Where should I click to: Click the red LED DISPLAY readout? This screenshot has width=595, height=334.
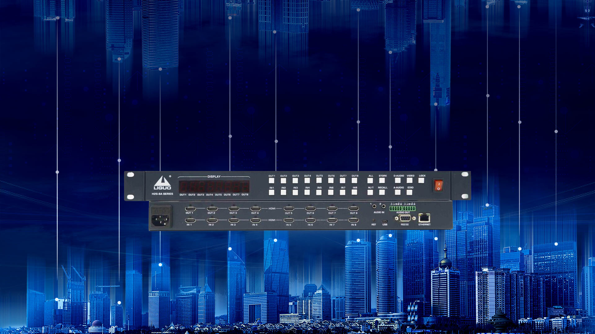214,187
